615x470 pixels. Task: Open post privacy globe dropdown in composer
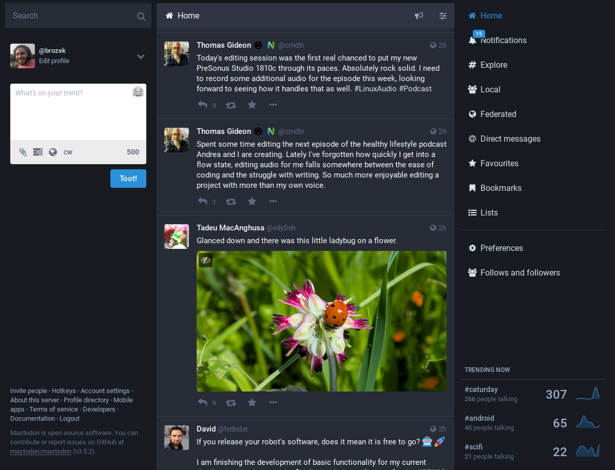[x=53, y=152]
